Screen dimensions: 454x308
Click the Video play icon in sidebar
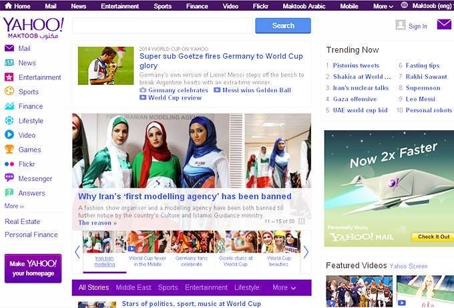point(9,134)
